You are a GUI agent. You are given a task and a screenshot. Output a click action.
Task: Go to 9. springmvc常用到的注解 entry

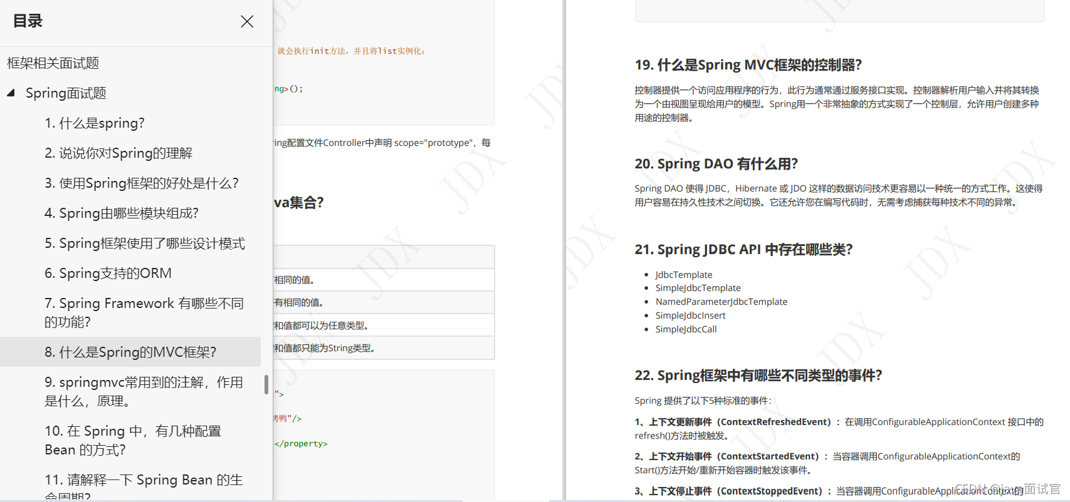[144, 391]
